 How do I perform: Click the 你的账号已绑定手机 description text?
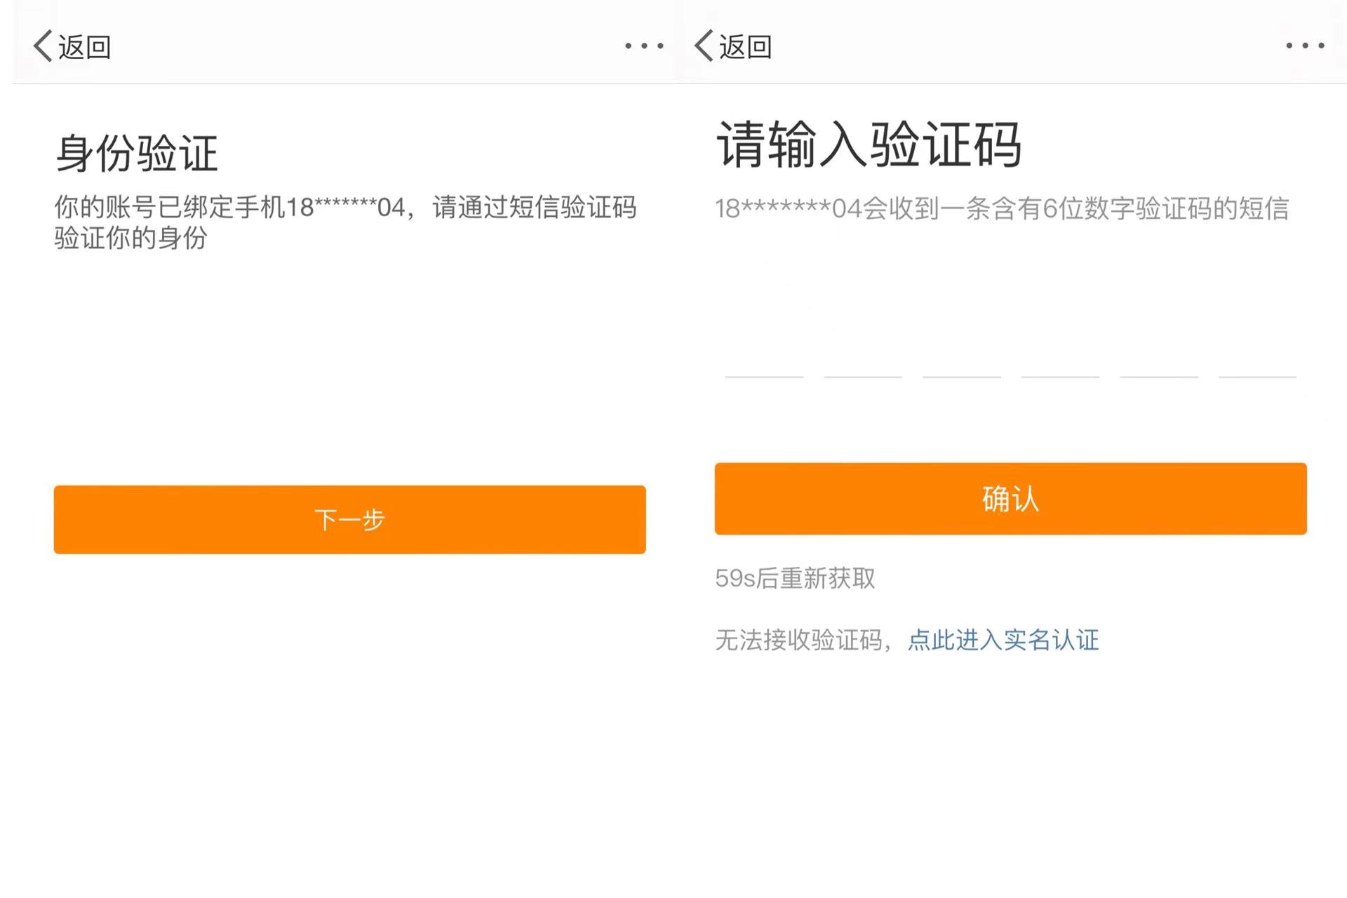[345, 222]
